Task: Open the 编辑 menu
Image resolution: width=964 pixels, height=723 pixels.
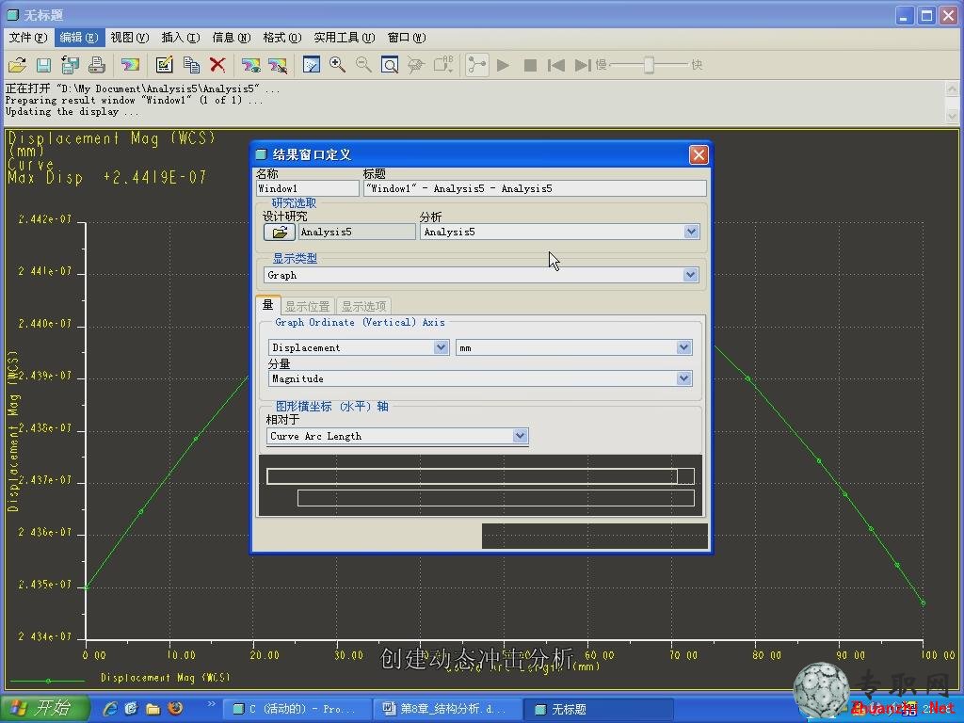Action: coord(79,38)
